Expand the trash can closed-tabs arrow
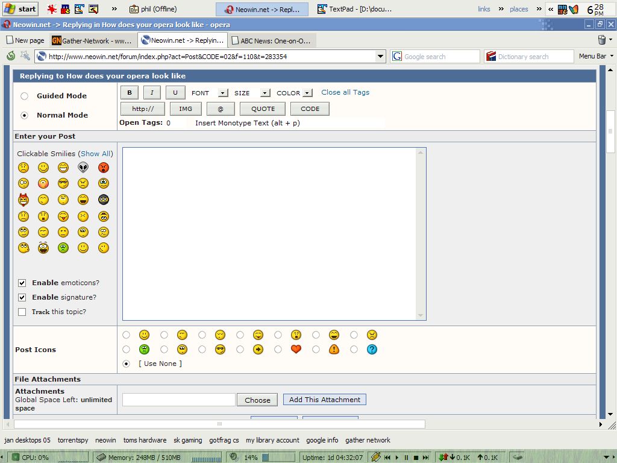The height and width of the screenshot is (463, 617). click(x=611, y=40)
